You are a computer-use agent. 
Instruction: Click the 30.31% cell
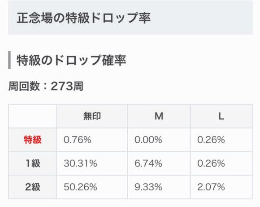click(x=92, y=163)
